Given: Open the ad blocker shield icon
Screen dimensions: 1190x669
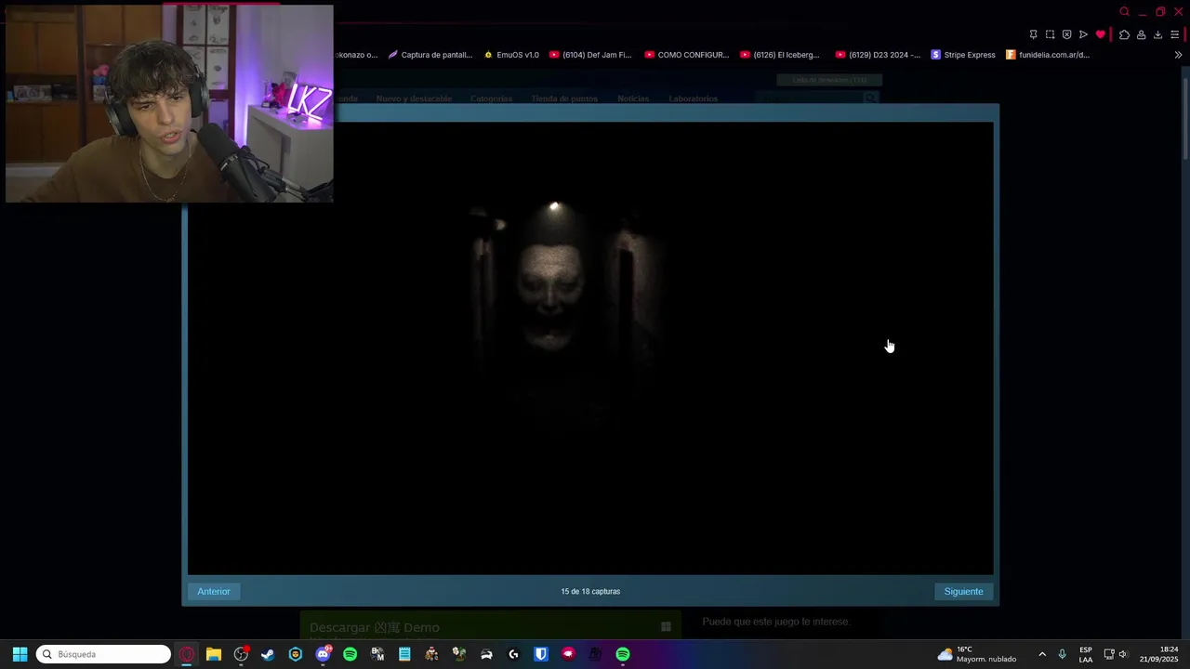Looking at the screenshot, I should pos(1066,34).
